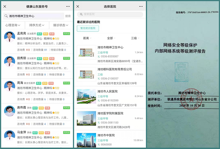Image resolution: width=220 pixels, height=149 pixels.
Task: Open the 距离 distance filter dropdown
Action: click(87, 38)
